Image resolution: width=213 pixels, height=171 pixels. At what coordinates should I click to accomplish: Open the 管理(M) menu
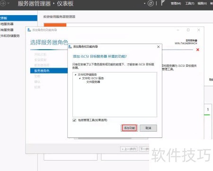(176, 3)
